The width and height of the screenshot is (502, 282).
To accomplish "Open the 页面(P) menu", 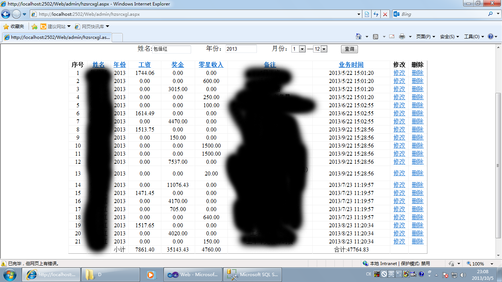I will point(426,37).
